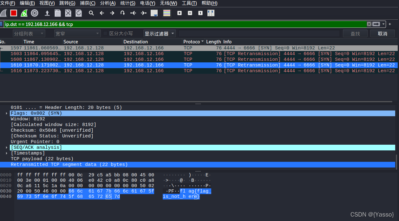Toggle packet list colorization
Screen dimensions: 399x221
167,13
